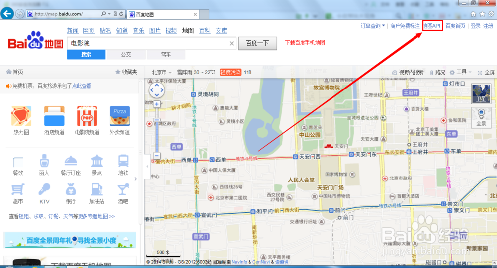The height and width of the screenshot is (268, 497).
Task: Click the map zoom level slider track
Action: point(157,130)
